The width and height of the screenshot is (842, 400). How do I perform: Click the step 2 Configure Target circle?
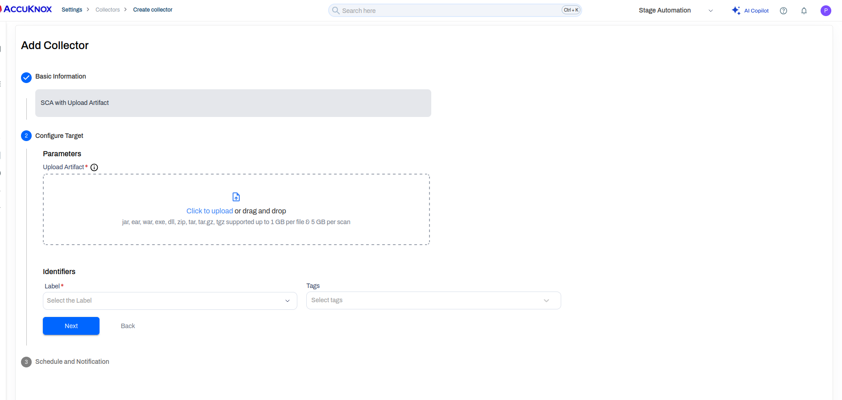(x=26, y=136)
